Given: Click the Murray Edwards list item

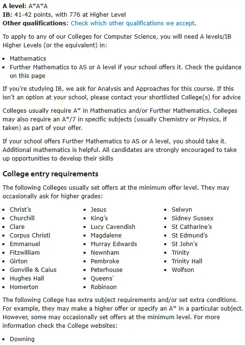Looking at the screenshot, I should 114,244.
